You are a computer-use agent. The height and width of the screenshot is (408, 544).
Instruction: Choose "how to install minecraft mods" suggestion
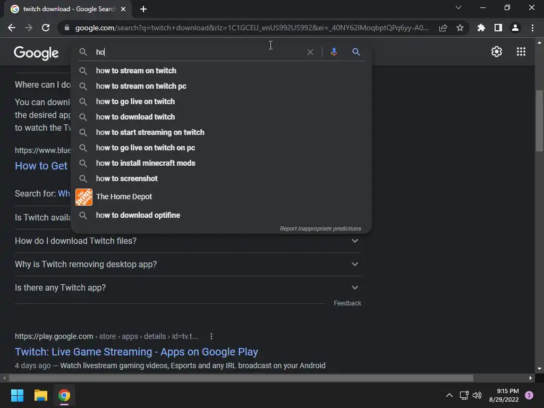(x=222, y=163)
